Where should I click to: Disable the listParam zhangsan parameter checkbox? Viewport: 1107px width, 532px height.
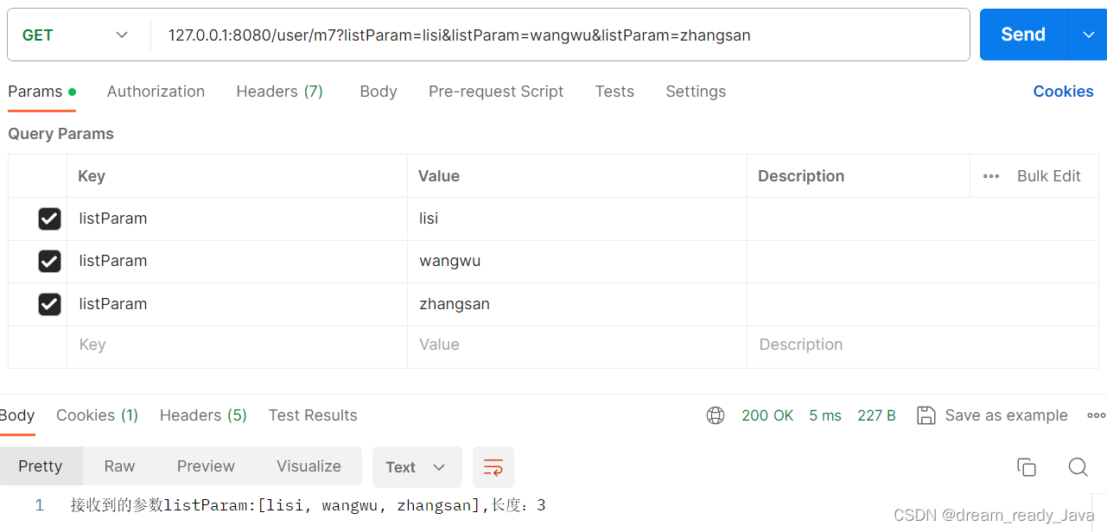tap(49, 304)
